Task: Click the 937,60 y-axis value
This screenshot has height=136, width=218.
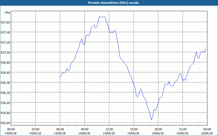Action: coord(5,22)
